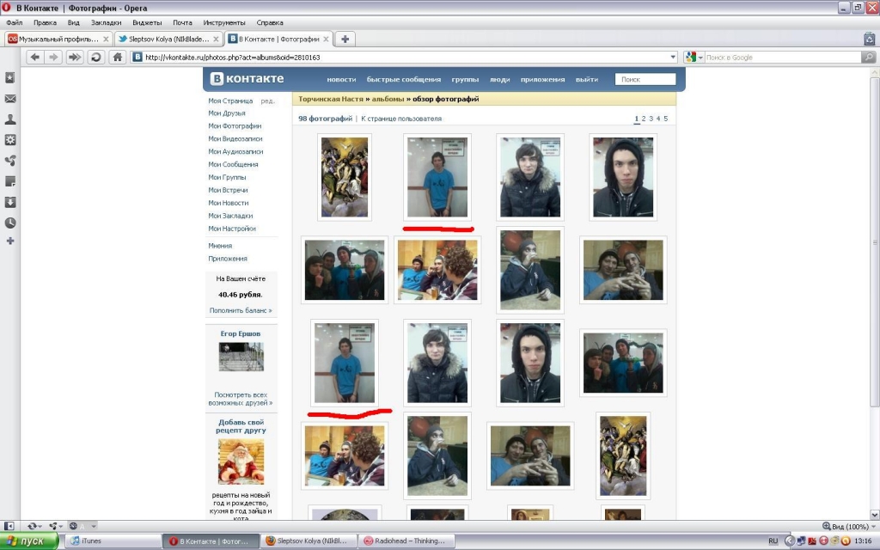
Task: Open the Contacts panel in Opera sidebar
Action: point(10,119)
